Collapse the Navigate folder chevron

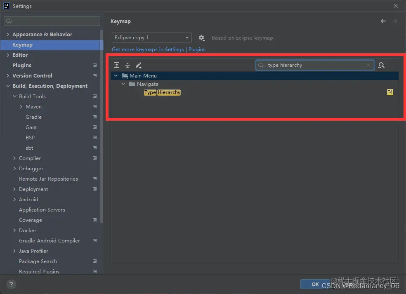[x=123, y=84]
